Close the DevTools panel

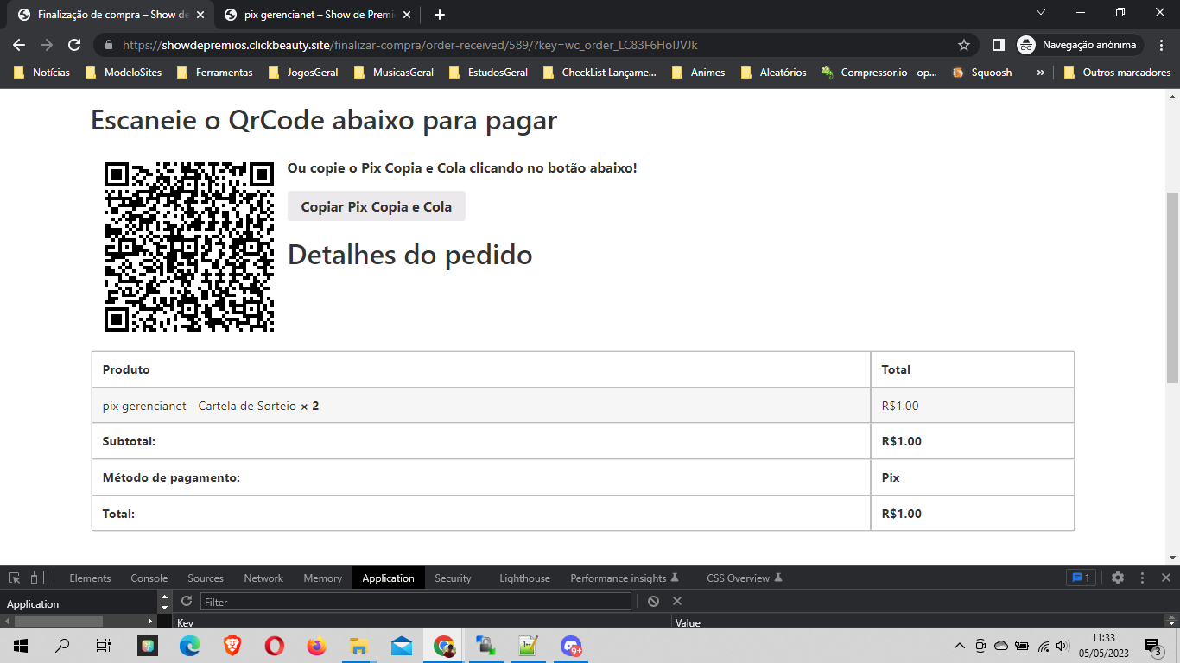pos(1165,578)
